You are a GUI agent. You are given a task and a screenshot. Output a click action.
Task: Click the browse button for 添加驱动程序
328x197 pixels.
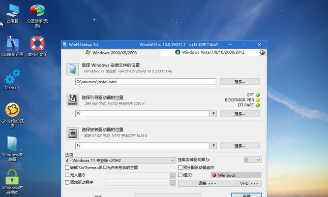(x=173, y=183)
